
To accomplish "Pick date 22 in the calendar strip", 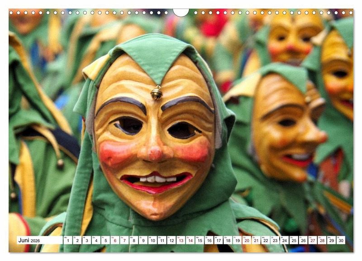I will point(266,240).
